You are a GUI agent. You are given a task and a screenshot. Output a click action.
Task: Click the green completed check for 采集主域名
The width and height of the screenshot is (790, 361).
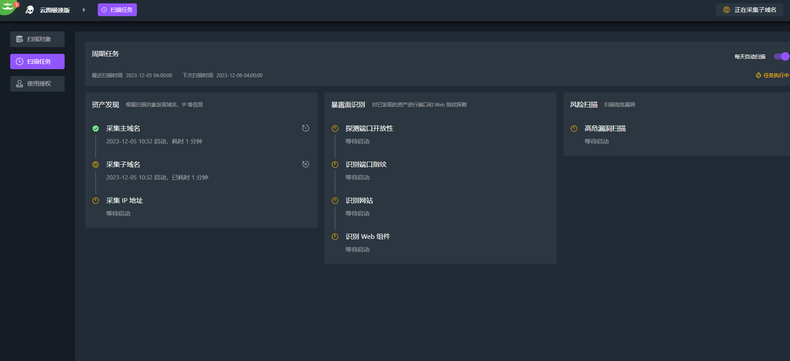click(96, 129)
